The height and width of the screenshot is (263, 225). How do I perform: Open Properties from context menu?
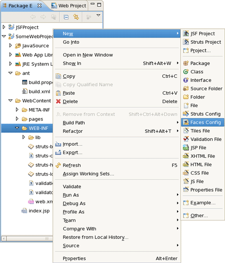coord(117,258)
